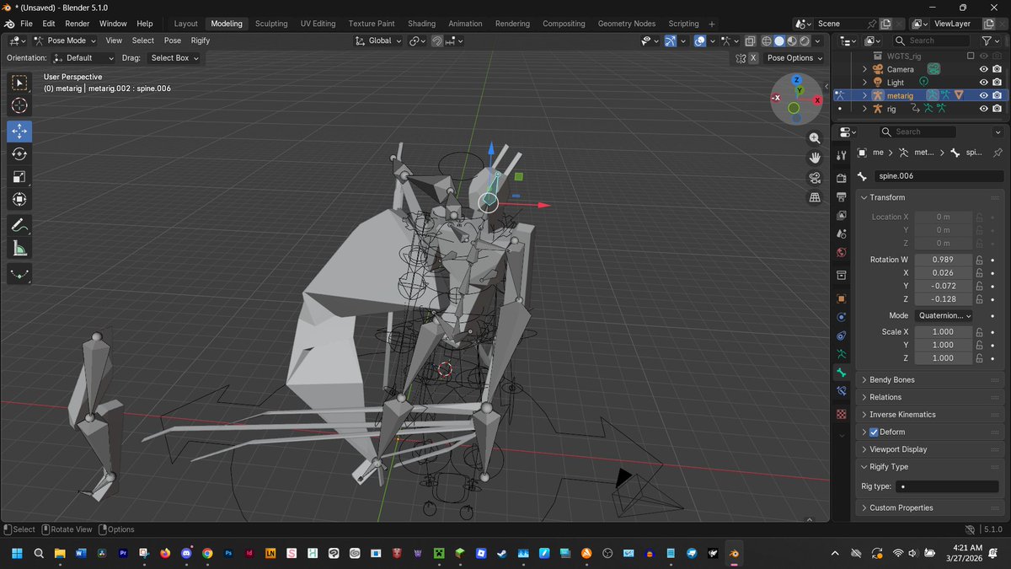
Task: Select the Breakdowner pose tool
Action: (x=19, y=274)
